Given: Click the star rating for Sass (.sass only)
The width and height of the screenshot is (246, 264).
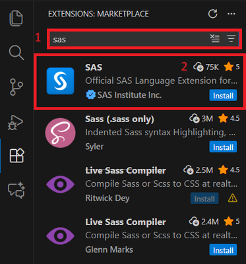Looking at the screenshot, I should [x=229, y=119].
